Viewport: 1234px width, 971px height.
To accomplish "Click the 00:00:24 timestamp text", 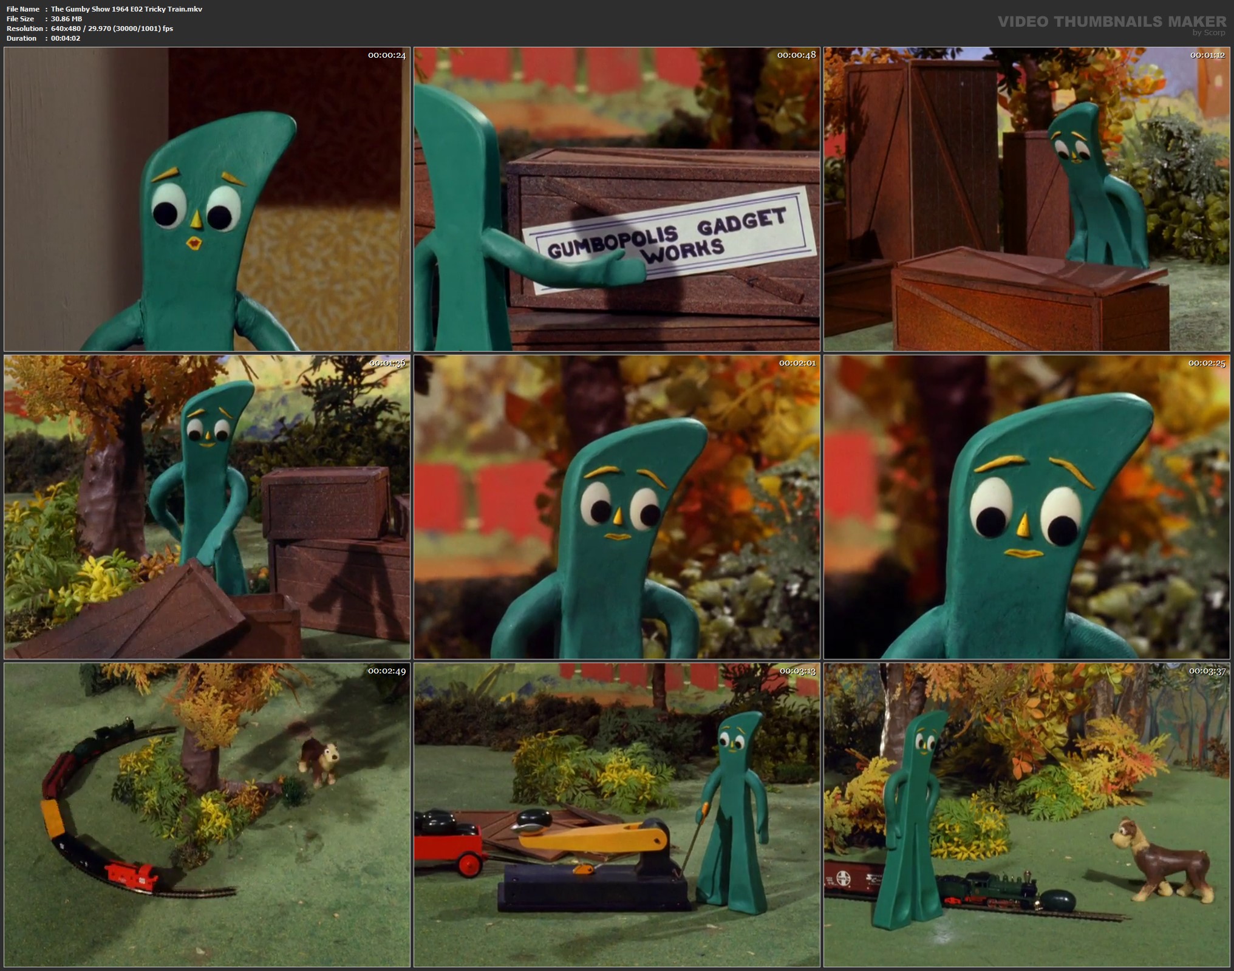I will (x=387, y=55).
